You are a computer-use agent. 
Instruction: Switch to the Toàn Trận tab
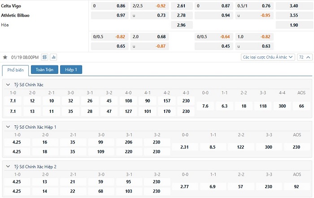click(44, 69)
